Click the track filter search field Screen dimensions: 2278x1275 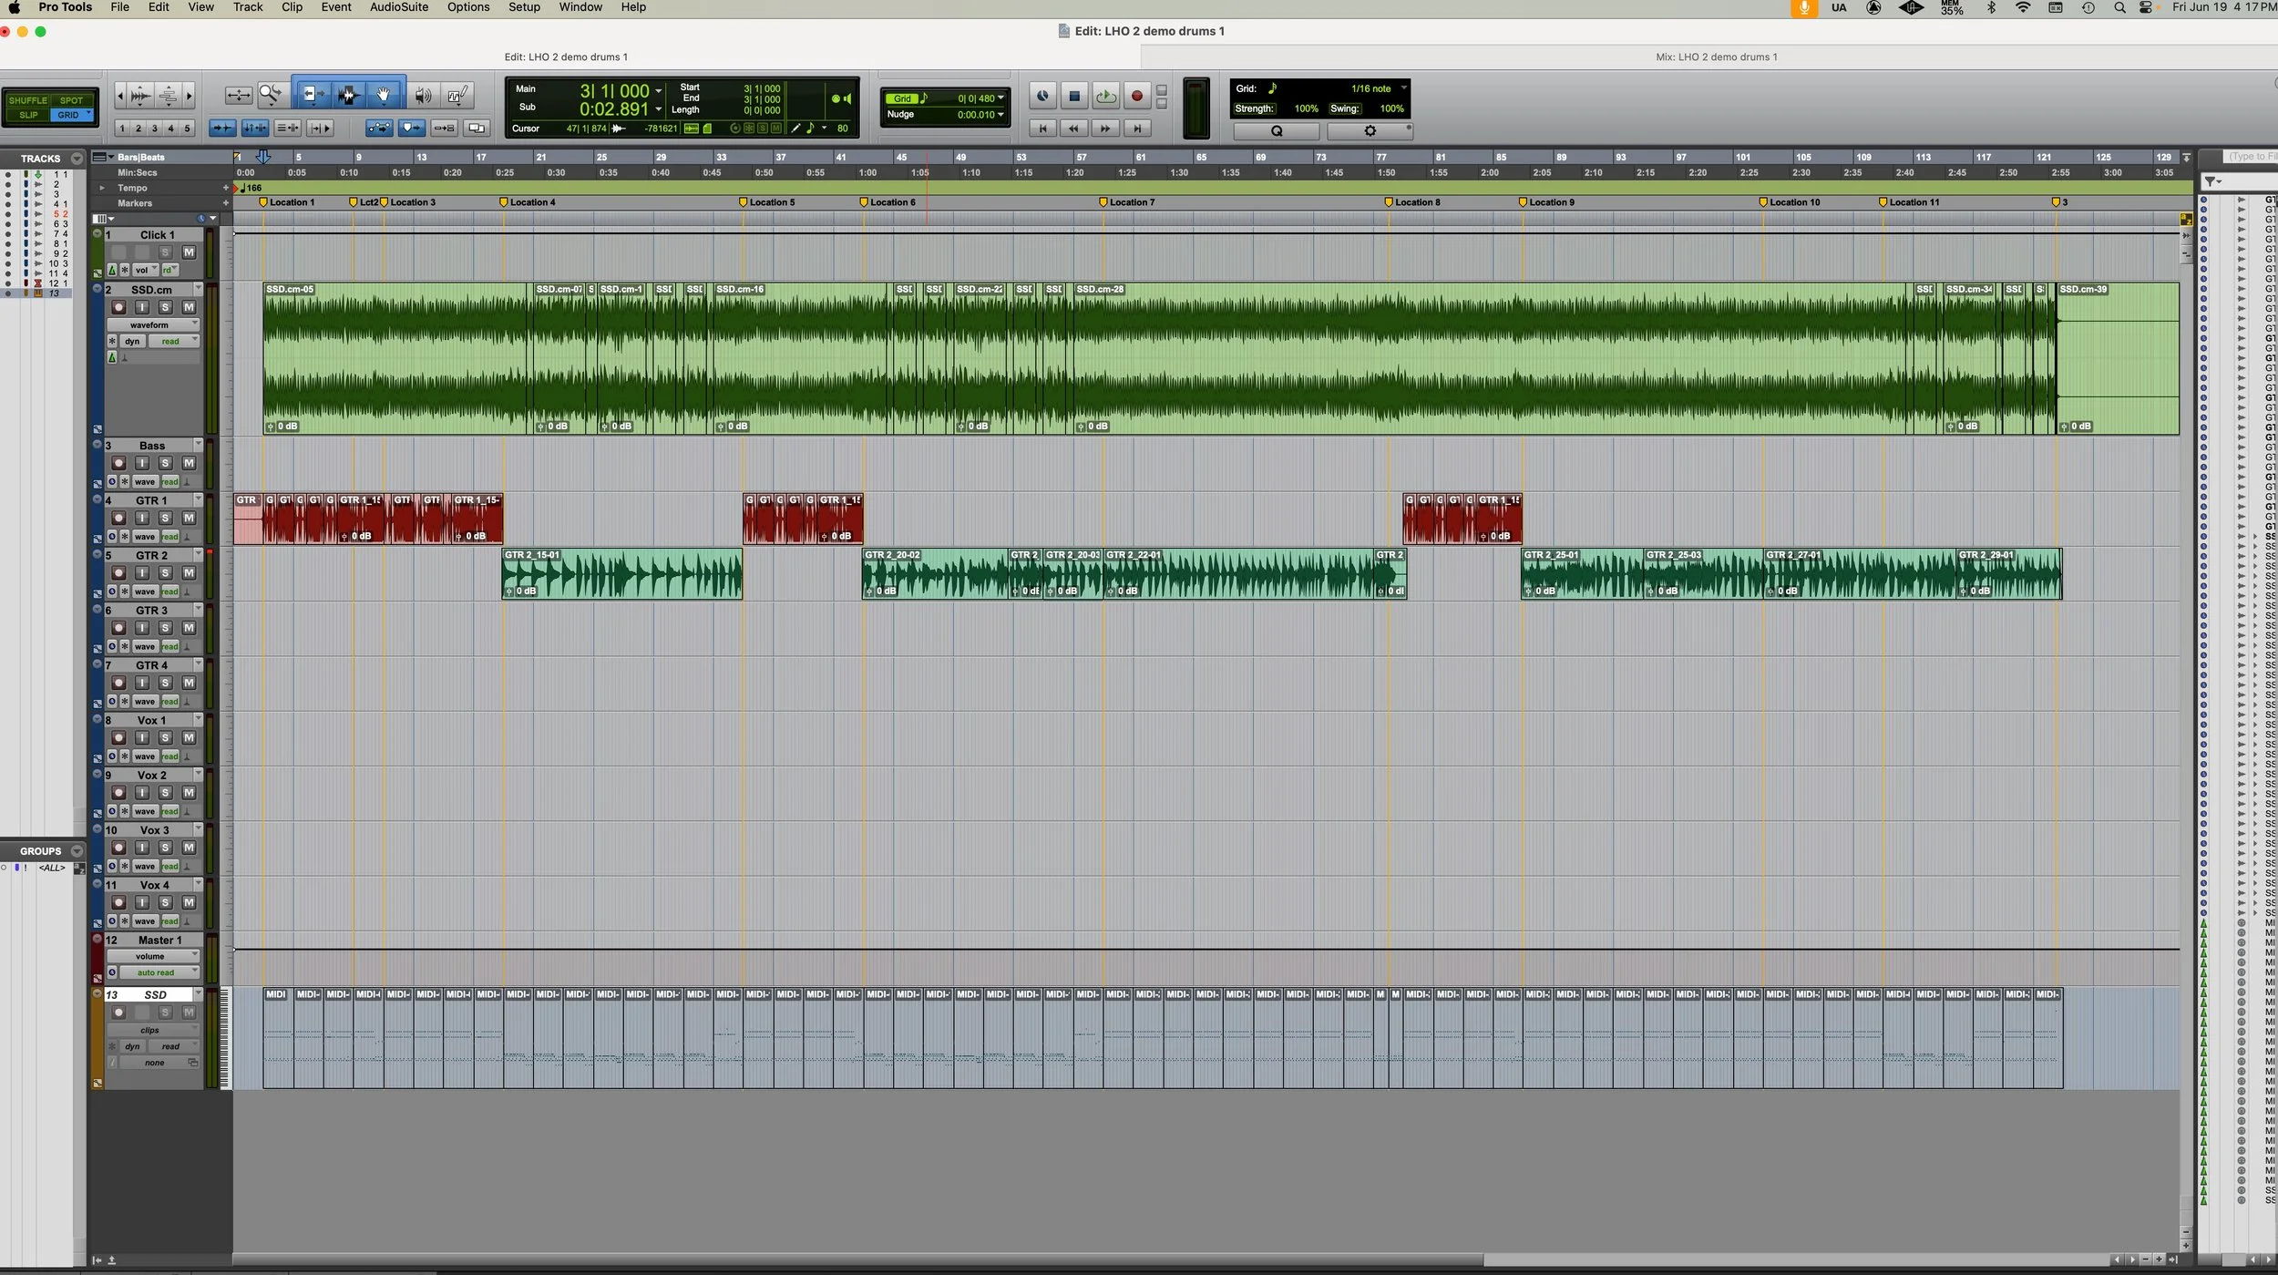point(2252,157)
